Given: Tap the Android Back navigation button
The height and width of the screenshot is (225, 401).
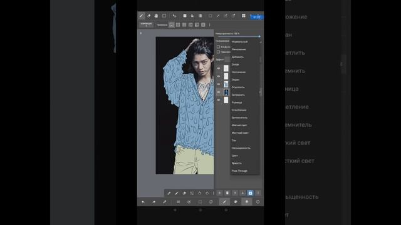Looking at the screenshot, I should point(175,210).
